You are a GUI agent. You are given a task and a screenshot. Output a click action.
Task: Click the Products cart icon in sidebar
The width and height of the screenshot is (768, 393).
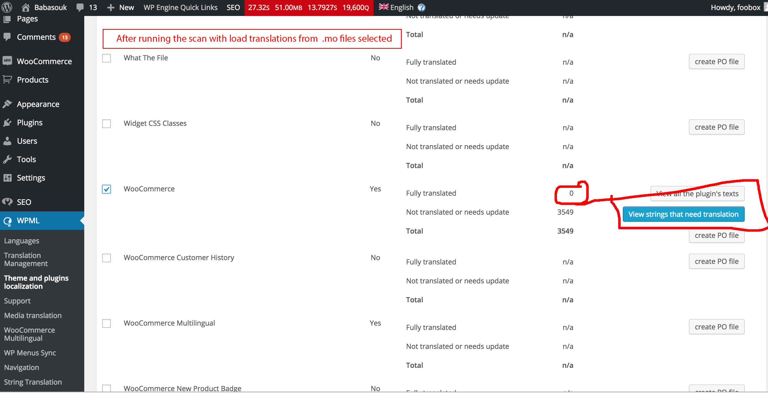(x=8, y=80)
